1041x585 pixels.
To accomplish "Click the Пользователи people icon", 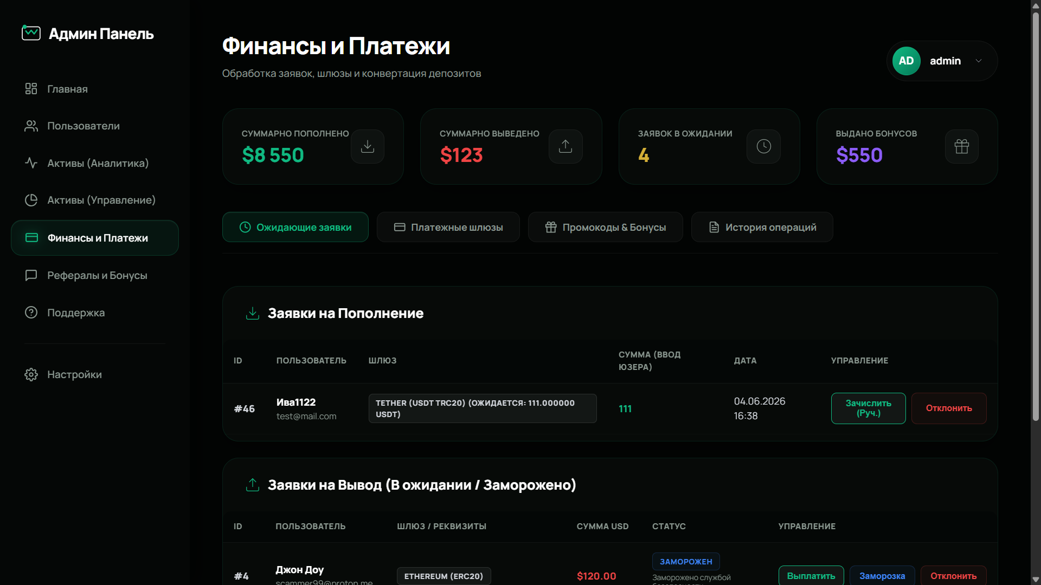I will pos(31,126).
